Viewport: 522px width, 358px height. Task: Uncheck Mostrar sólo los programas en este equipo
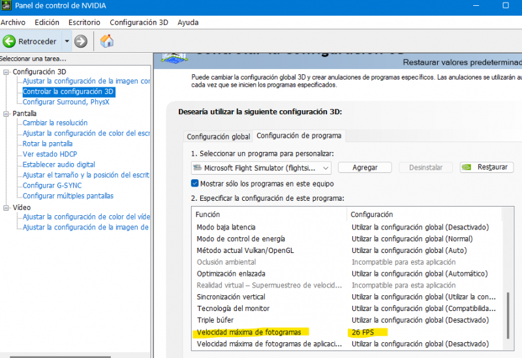(x=194, y=183)
